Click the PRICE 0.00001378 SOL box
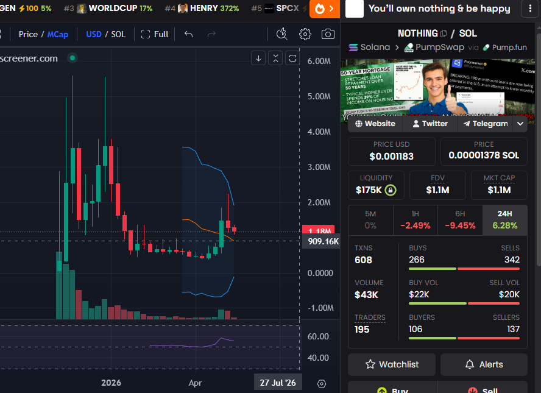Screen dimensions: 541x393 484,151
